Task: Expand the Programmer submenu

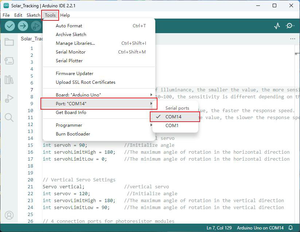Action: point(99,125)
